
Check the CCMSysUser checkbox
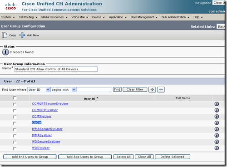pos(15,117)
